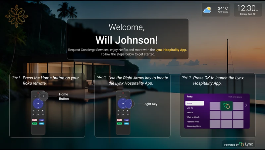
Task: Click the highlighted Home button on Step 1 remote
Action: tap(43, 96)
